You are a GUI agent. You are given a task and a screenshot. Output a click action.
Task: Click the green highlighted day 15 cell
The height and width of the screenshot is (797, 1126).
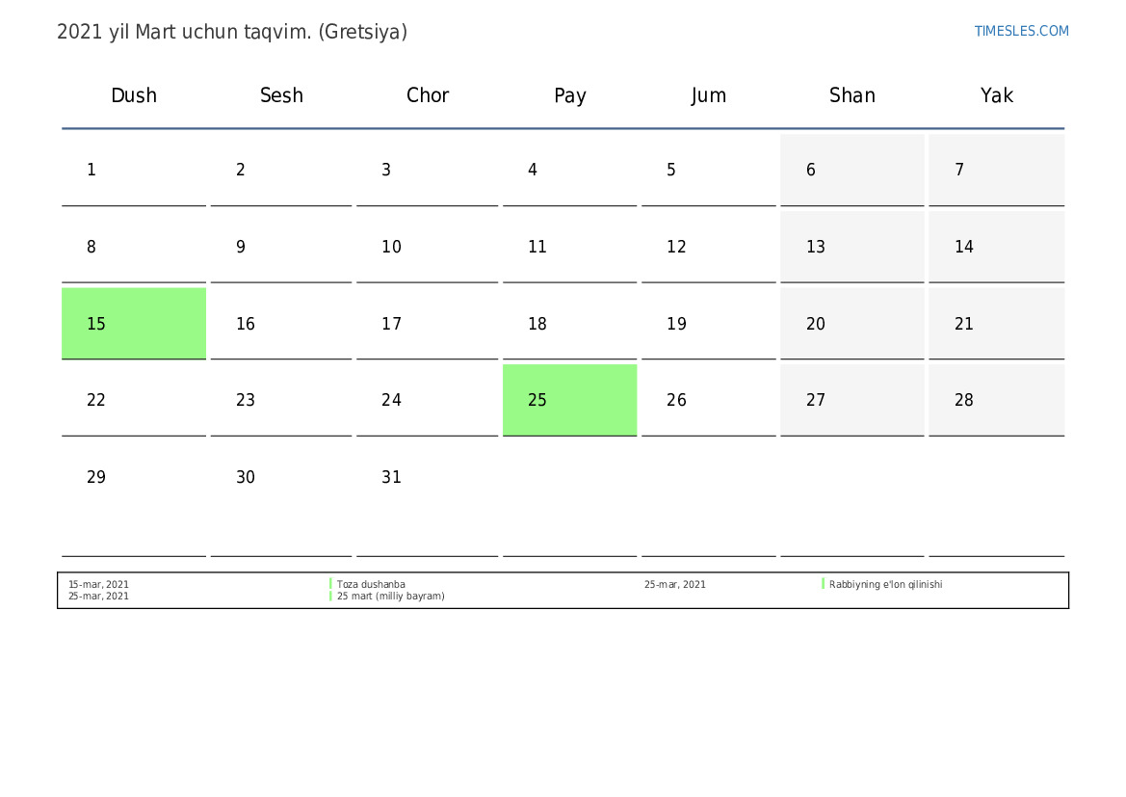click(134, 324)
